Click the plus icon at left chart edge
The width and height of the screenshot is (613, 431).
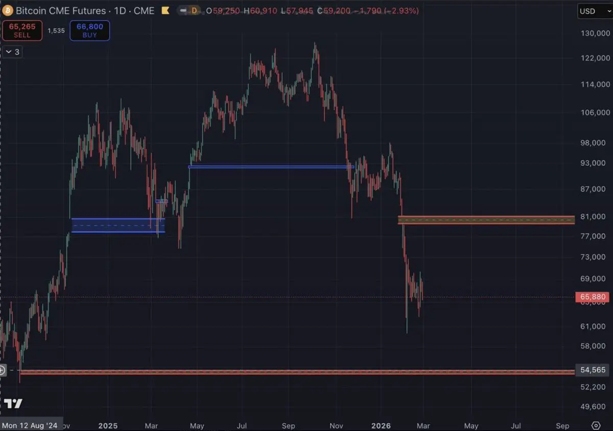tap(3, 371)
